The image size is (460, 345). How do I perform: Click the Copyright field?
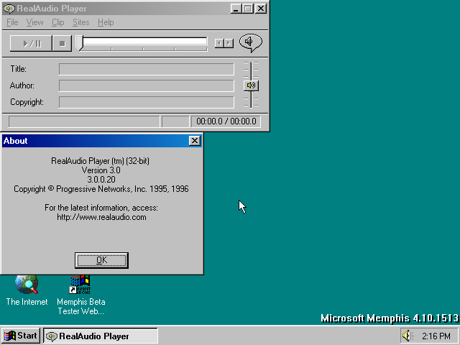146,102
